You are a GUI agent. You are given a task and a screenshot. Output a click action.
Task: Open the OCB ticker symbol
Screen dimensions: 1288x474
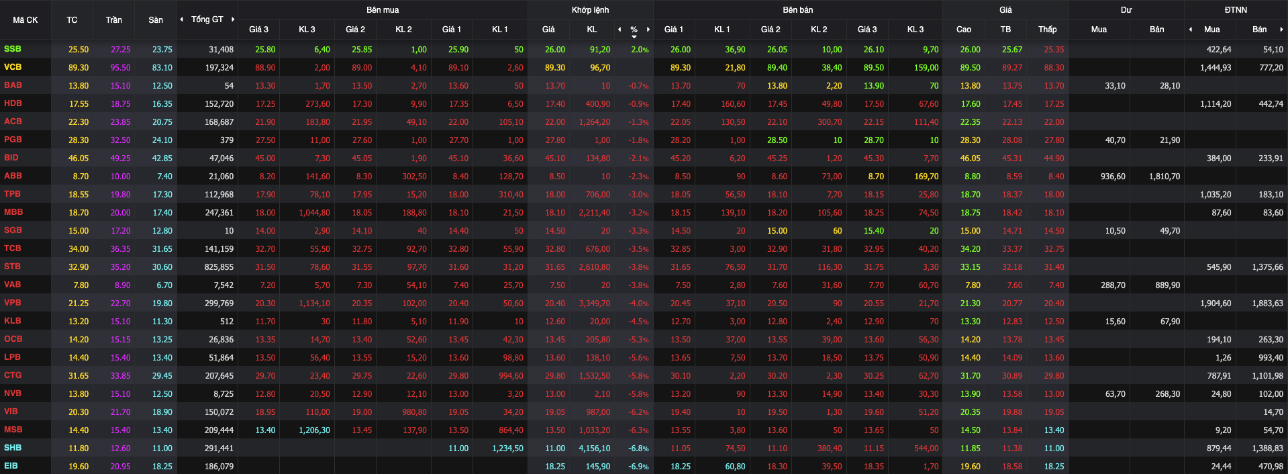13,339
